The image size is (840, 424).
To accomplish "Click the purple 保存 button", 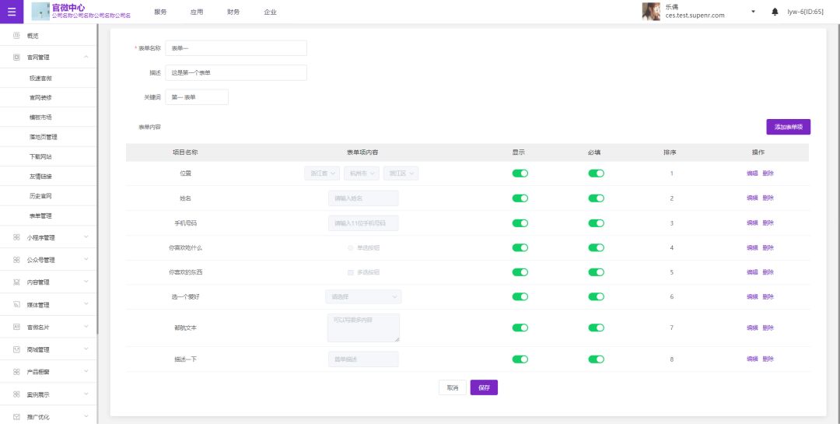I will point(484,387).
